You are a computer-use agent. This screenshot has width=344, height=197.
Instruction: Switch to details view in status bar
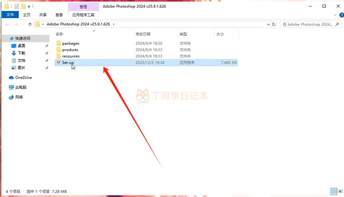[334, 191]
